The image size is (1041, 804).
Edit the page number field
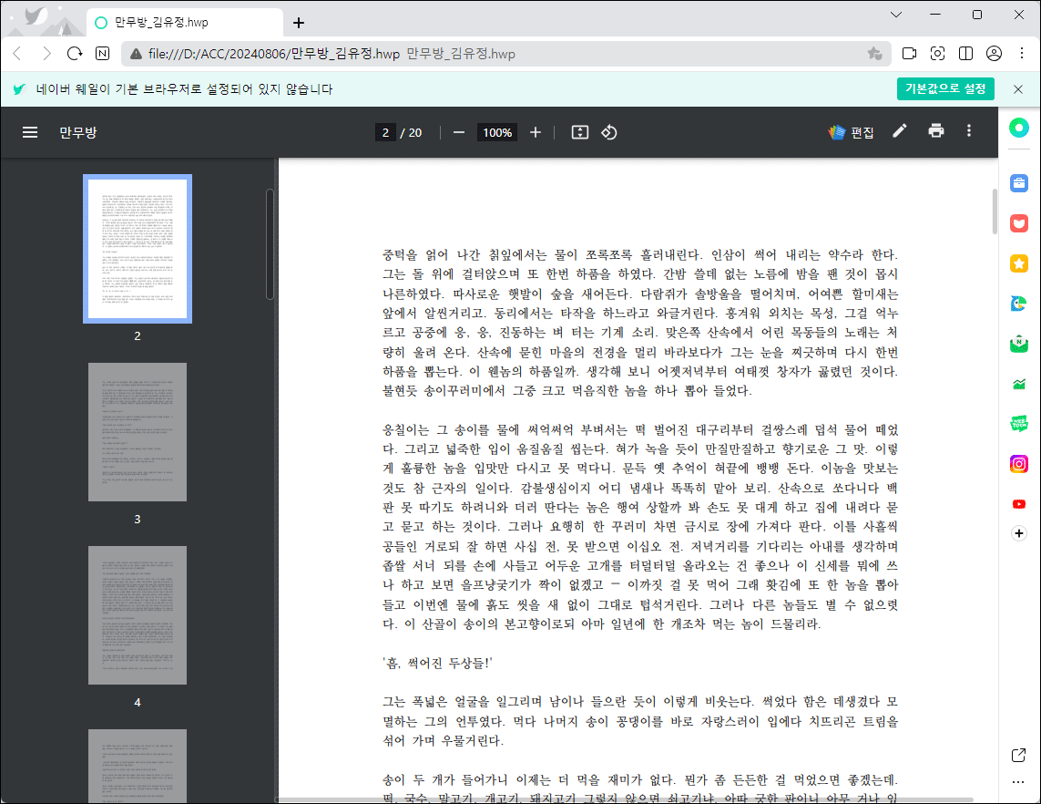[x=385, y=132]
